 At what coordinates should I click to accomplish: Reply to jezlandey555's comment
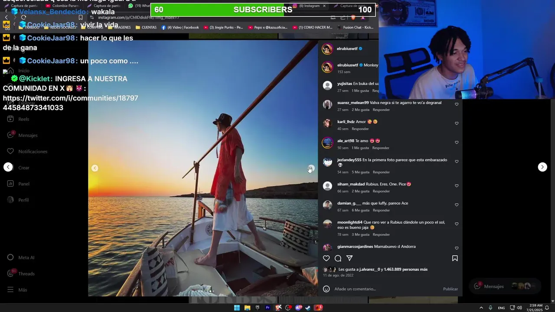pyautogui.click(x=381, y=172)
